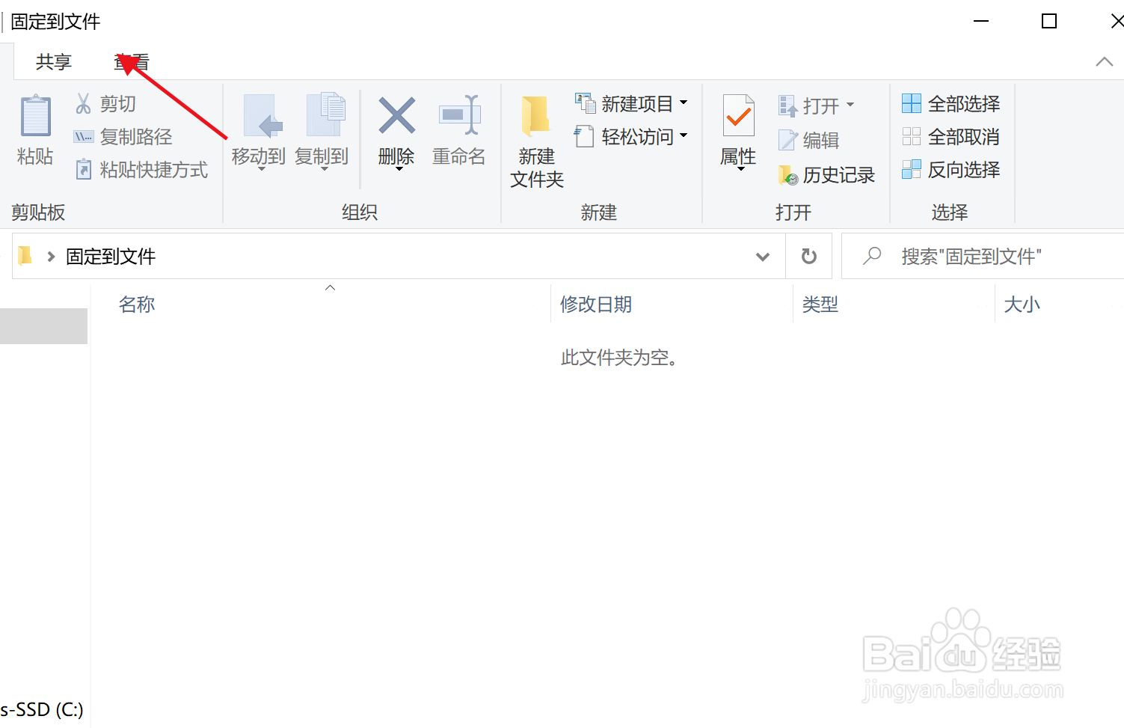Click the folder icon in address bar

coord(25,256)
